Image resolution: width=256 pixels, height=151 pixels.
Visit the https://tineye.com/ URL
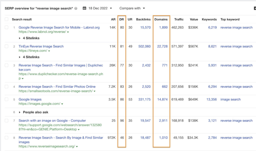[33, 51]
